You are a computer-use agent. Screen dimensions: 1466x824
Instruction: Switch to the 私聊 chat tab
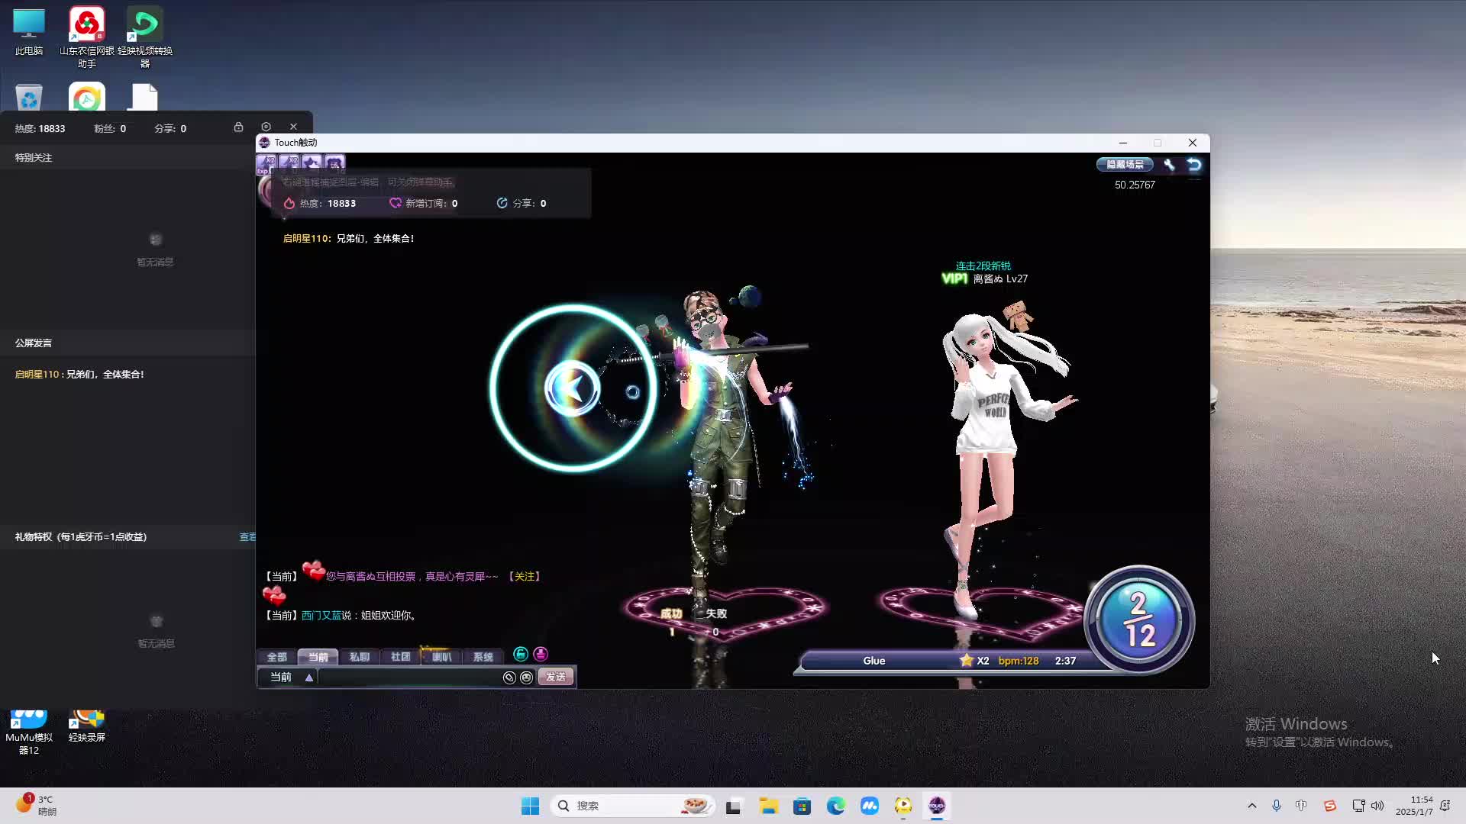[x=359, y=657]
